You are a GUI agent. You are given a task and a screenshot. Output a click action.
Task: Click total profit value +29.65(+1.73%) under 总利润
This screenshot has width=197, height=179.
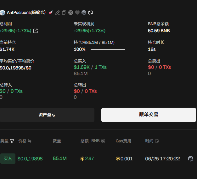coord(16,31)
